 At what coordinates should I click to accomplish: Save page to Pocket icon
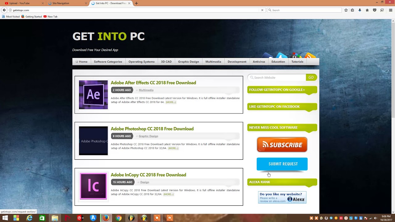[375, 10]
